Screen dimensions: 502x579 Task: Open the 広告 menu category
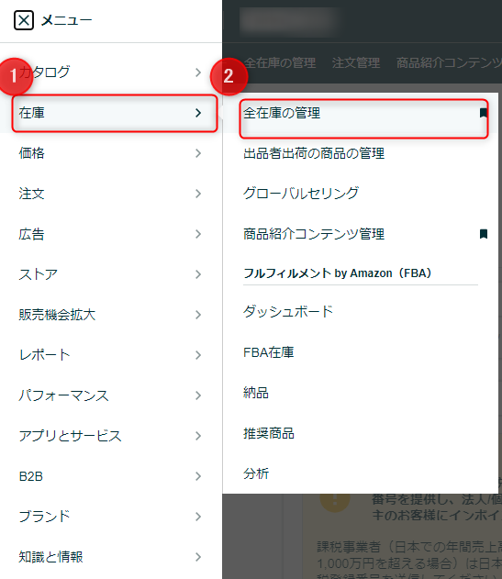(111, 234)
